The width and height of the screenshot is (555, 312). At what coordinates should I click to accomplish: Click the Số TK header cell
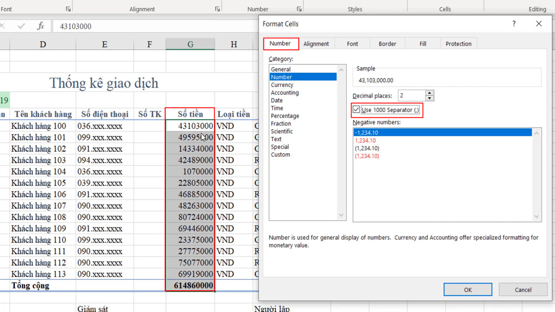pyautogui.click(x=149, y=114)
